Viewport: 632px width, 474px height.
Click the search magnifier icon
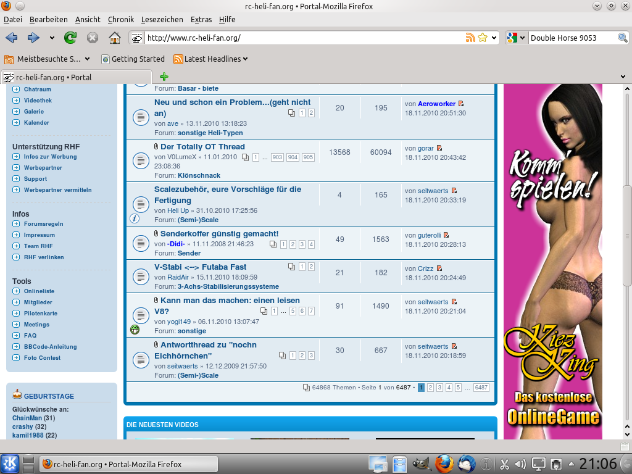pyautogui.click(x=623, y=38)
